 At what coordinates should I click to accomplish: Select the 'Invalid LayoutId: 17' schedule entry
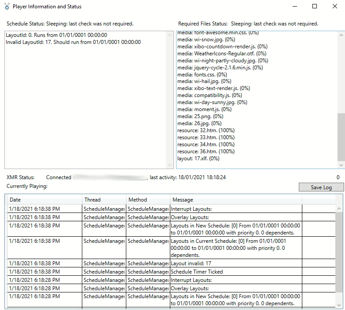click(x=73, y=42)
